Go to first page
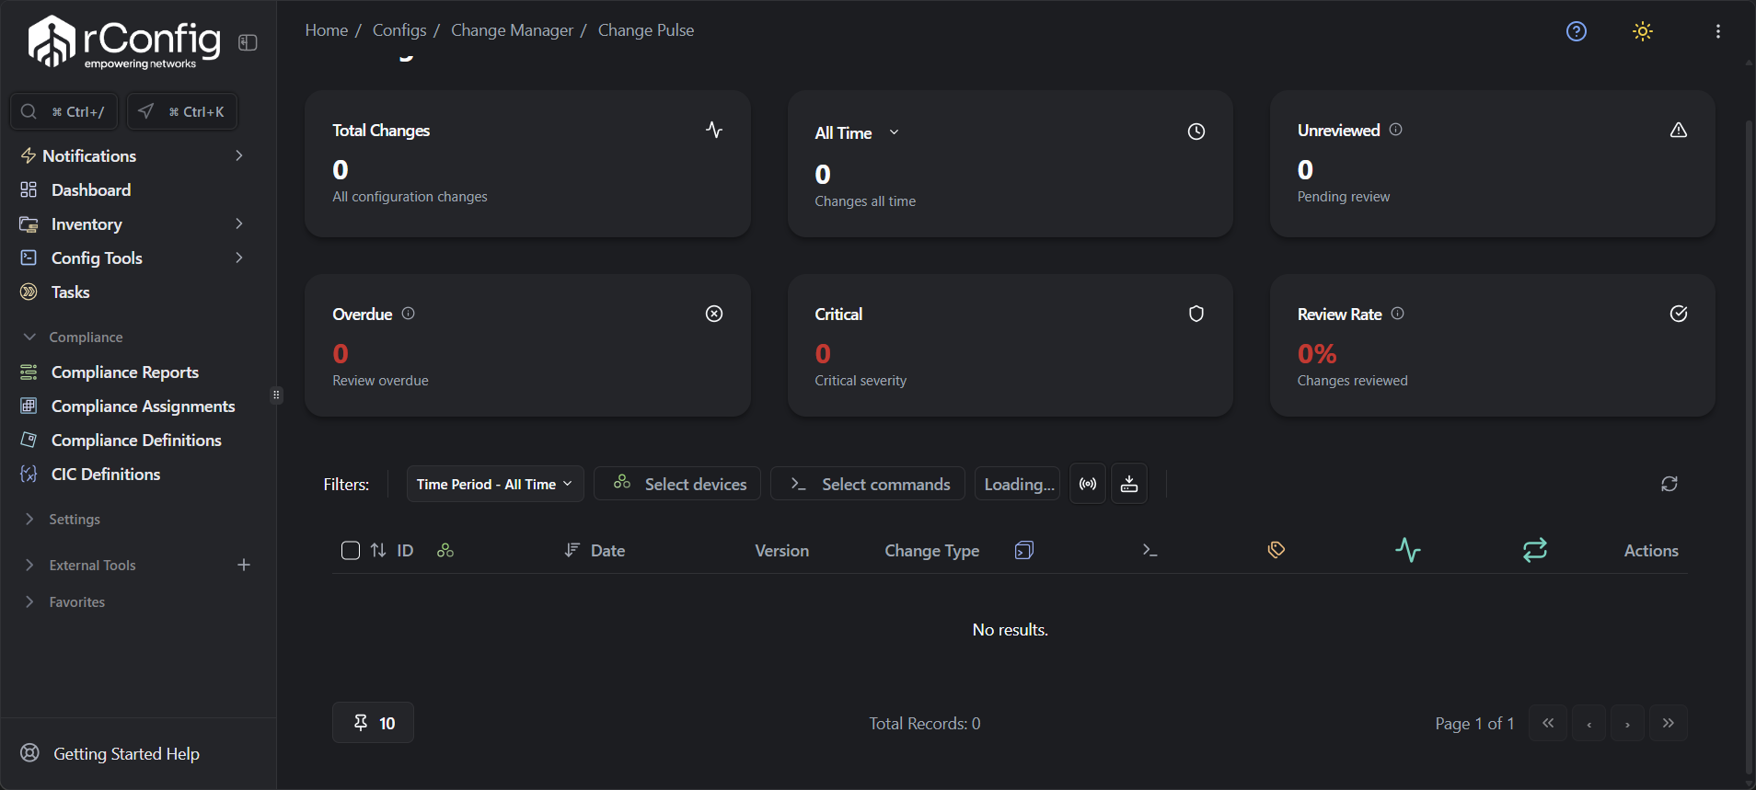 click(x=1548, y=723)
